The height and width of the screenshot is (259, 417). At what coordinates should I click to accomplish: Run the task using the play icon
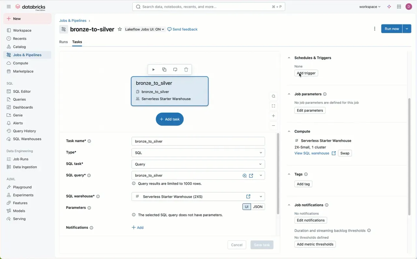153,70
